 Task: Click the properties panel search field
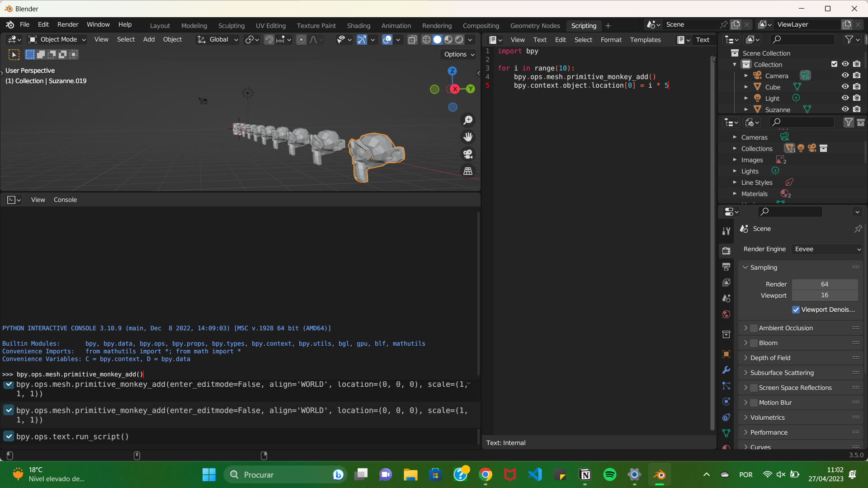point(790,211)
